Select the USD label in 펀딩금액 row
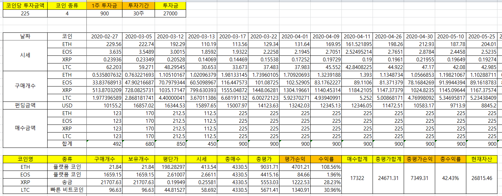The height and width of the screenshot is (196, 502). click(67, 105)
